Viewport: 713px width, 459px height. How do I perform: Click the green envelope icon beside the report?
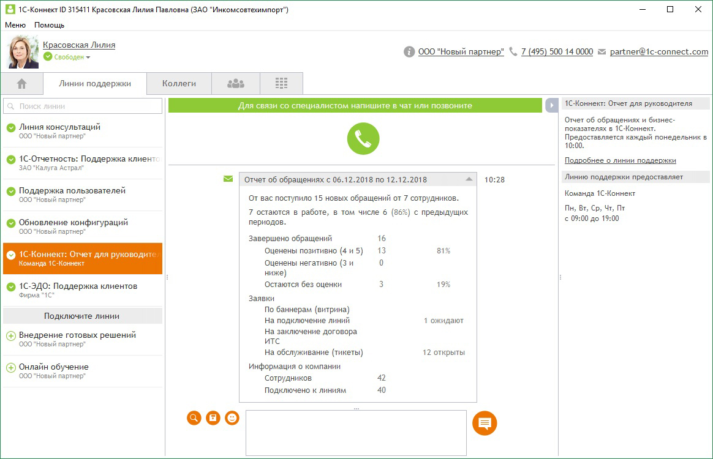click(x=228, y=179)
